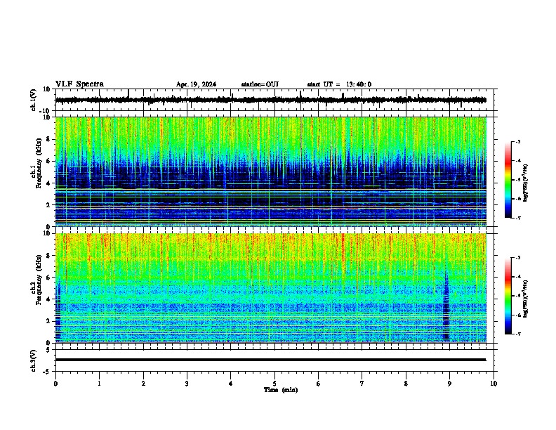556x430 pixels.
Task: Click the time axis tick label "4"
Action: click(231, 384)
